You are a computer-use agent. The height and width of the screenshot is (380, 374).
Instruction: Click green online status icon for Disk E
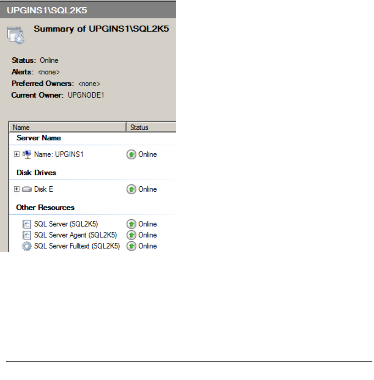131,189
